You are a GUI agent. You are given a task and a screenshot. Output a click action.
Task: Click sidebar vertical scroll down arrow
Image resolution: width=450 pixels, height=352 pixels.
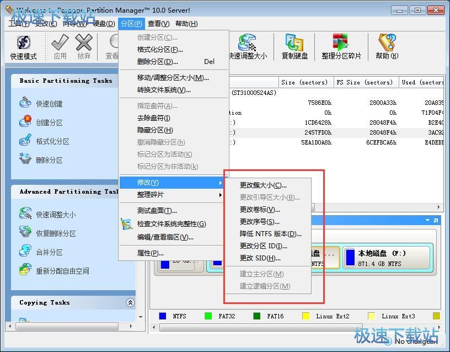click(141, 317)
